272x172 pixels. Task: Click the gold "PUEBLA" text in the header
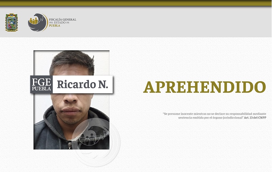click(55, 26)
